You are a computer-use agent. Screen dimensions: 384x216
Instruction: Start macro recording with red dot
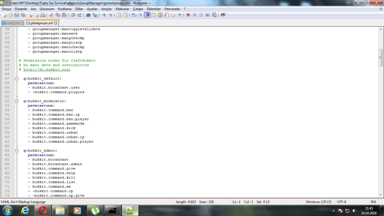pos(188,15)
